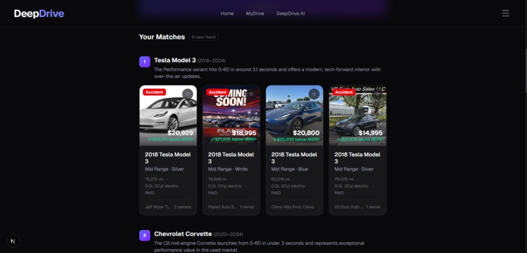Screen dimensions: 527x253
Task: Select the $20,929 price
Action: click(x=180, y=133)
